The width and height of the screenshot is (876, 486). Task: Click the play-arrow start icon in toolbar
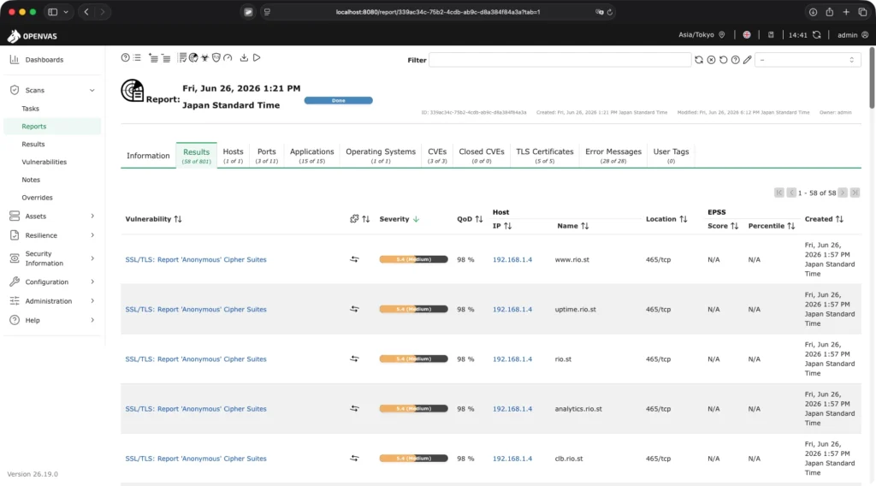coord(257,57)
